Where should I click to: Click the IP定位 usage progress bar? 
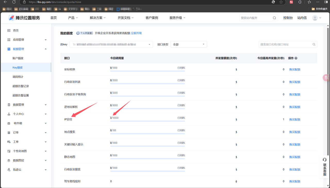tap(147, 121)
